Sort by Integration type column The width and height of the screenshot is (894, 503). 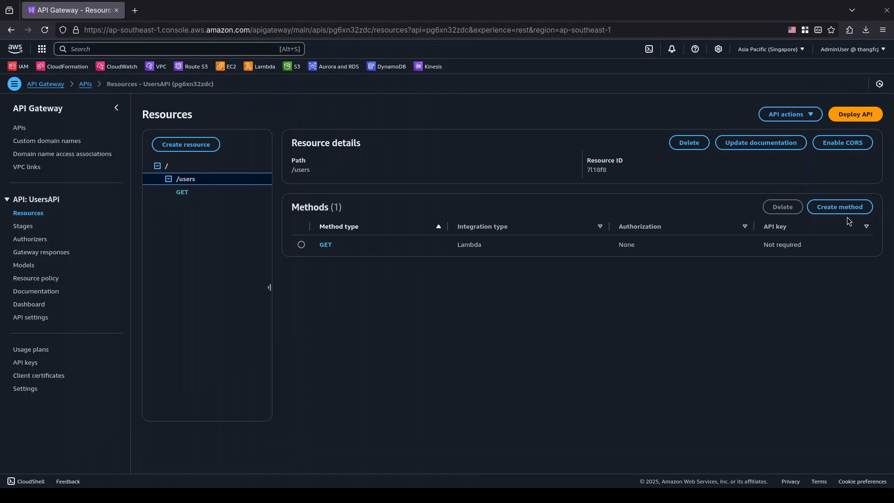tap(600, 227)
